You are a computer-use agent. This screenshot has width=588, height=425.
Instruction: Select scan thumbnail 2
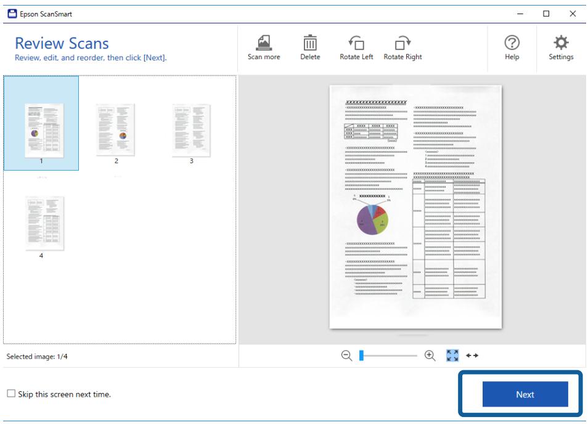[x=116, y=131]
